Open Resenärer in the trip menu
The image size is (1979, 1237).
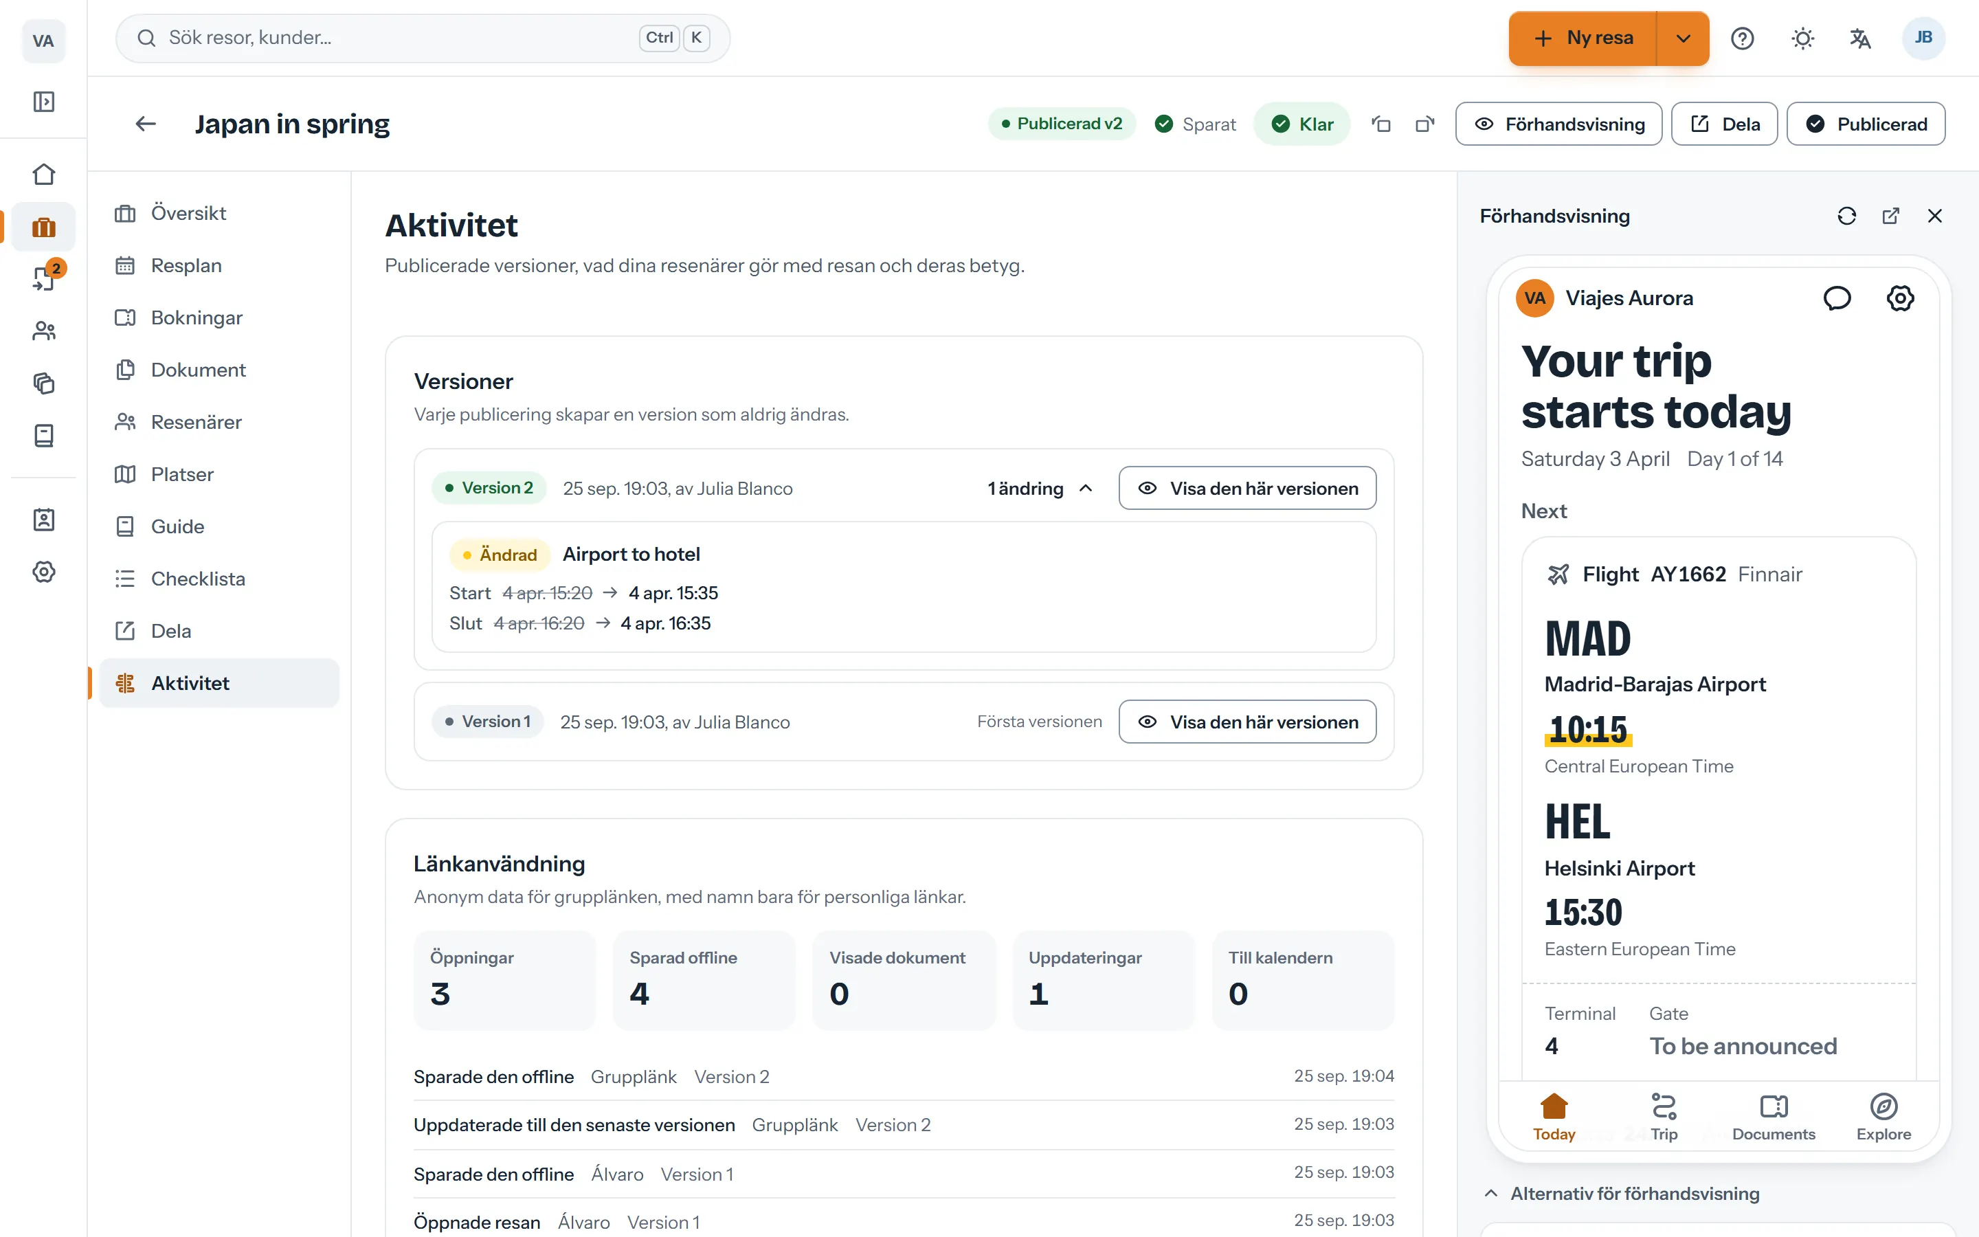pos(219,422)
